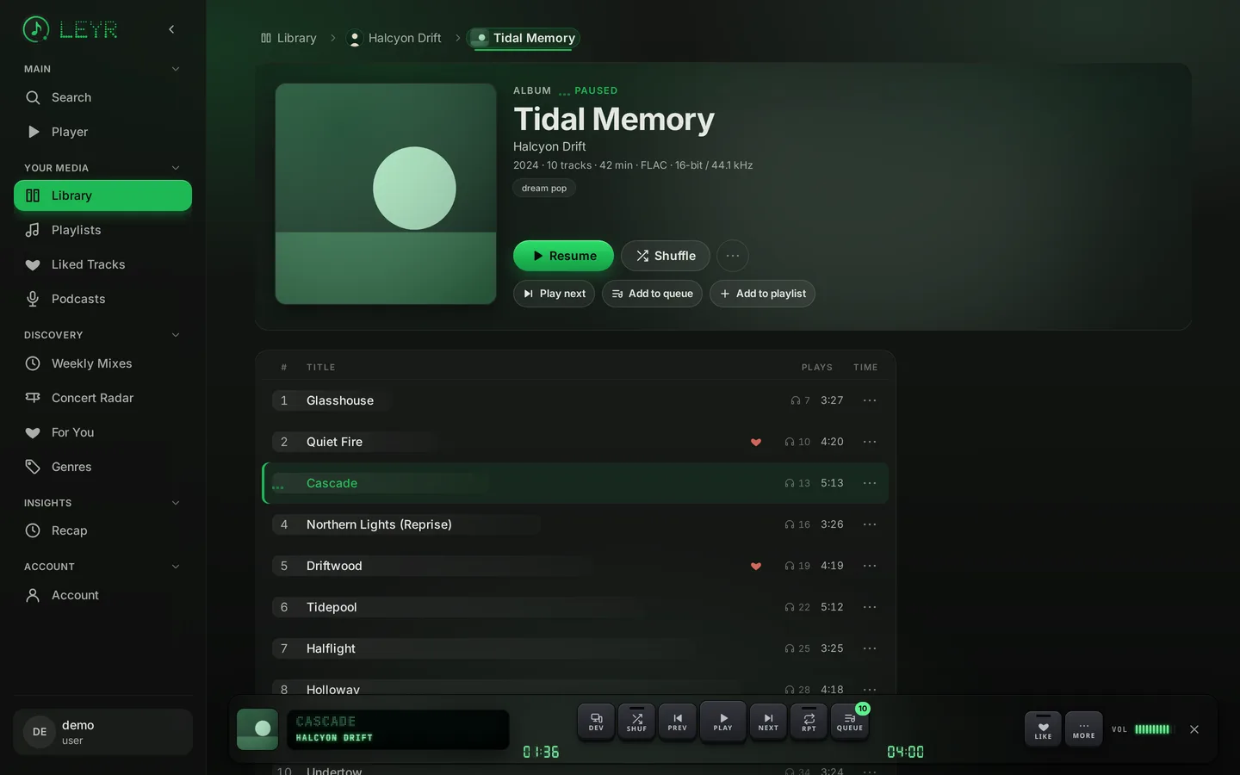Click the LEYR music note logo

35,29
